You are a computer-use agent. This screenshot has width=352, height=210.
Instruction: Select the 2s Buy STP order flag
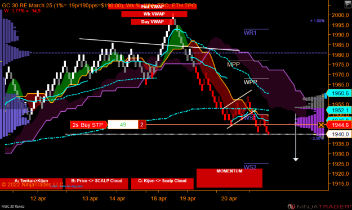coord(89,125)
